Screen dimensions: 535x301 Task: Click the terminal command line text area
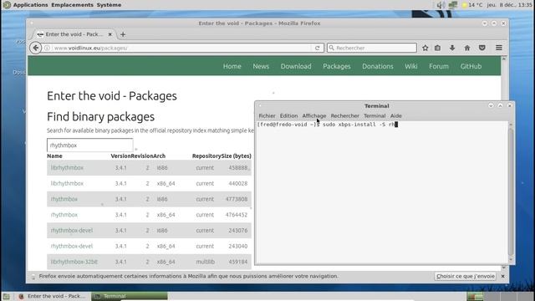click(x=382, y=193)
